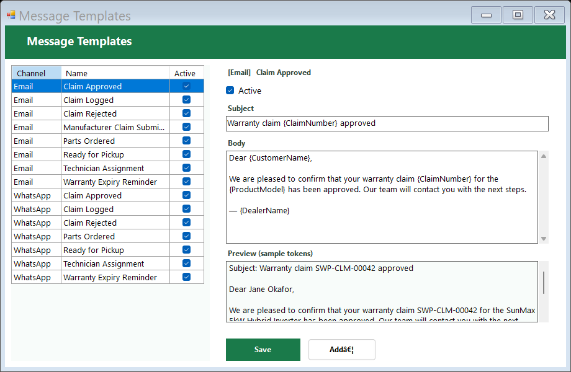Image resolution: width=571 pixels, height=372 pixels.
Task: Select Email Claim Logged template name
Action: coord(115,100)
